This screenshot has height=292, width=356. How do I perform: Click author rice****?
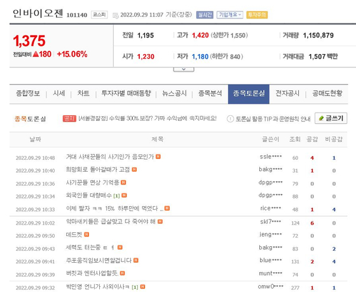coord(271,208)
